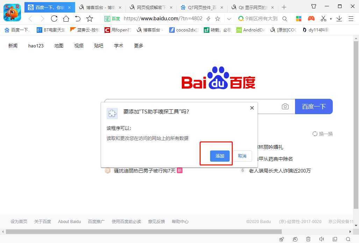
Task: Open the AndroidDe bookmark
Action: pos(251,30)
